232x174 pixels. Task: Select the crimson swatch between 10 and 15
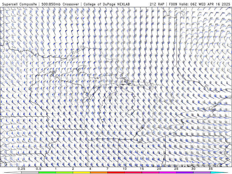[133, 173]
